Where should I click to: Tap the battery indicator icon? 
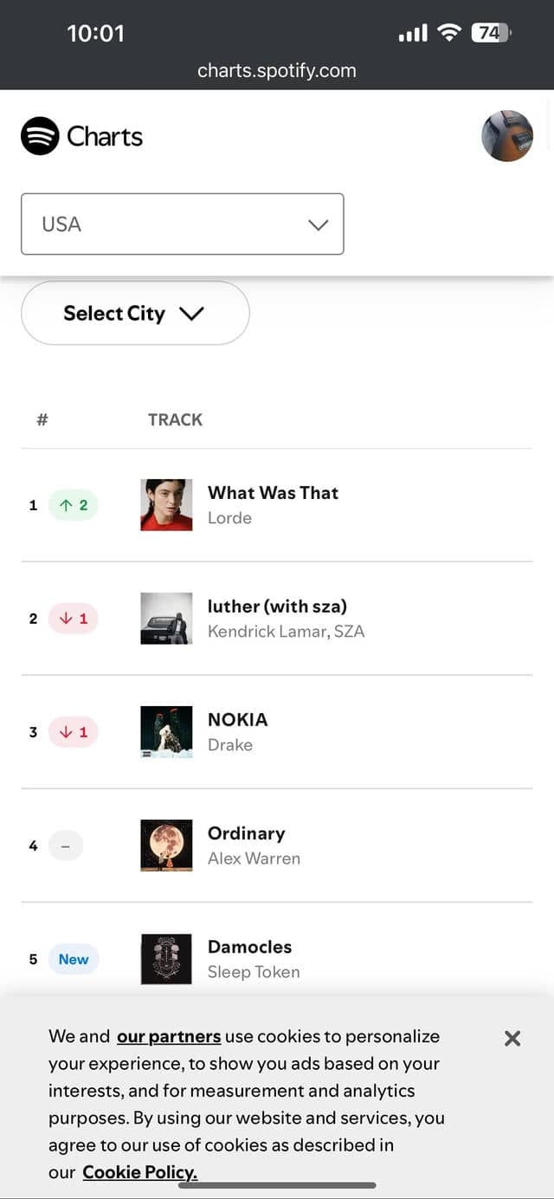[x=491, y=33]
